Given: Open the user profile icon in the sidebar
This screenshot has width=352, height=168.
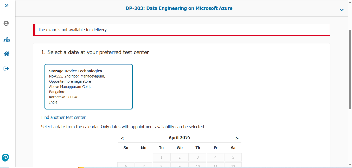Looking at the screenshot, I should [x=6, y=23].
